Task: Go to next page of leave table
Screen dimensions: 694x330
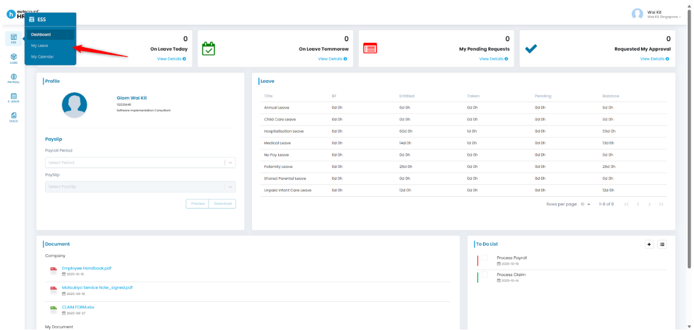Action: (x=649, y=204)
